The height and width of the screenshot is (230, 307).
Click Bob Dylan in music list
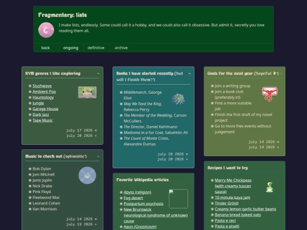click(42, 169)
